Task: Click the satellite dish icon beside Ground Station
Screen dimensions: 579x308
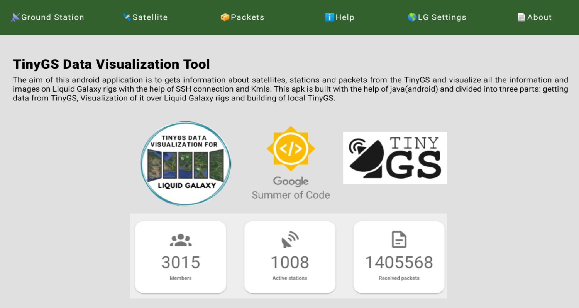Action: 16,17
